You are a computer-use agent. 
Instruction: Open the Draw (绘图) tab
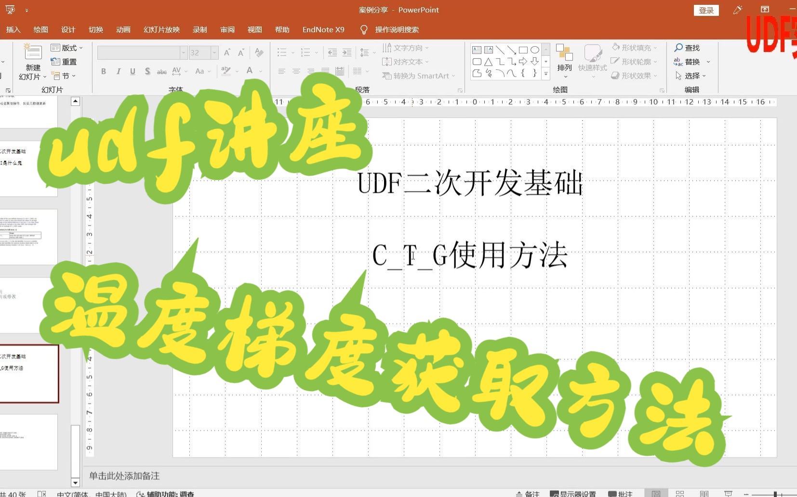pos(40,29)
